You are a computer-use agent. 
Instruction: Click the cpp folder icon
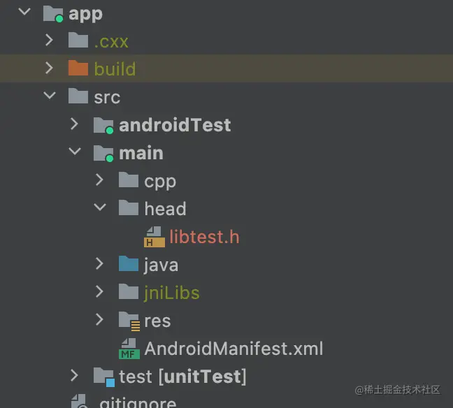click(x=129, y=180)
